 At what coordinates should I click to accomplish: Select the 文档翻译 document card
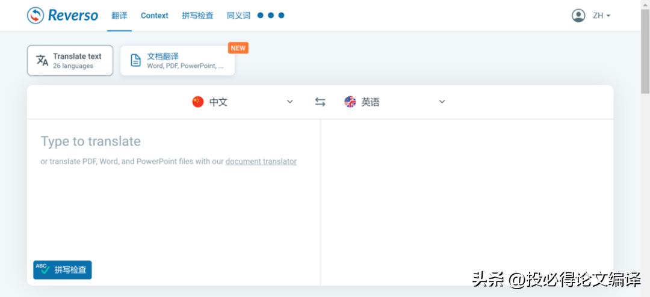[x=178, y=61]
